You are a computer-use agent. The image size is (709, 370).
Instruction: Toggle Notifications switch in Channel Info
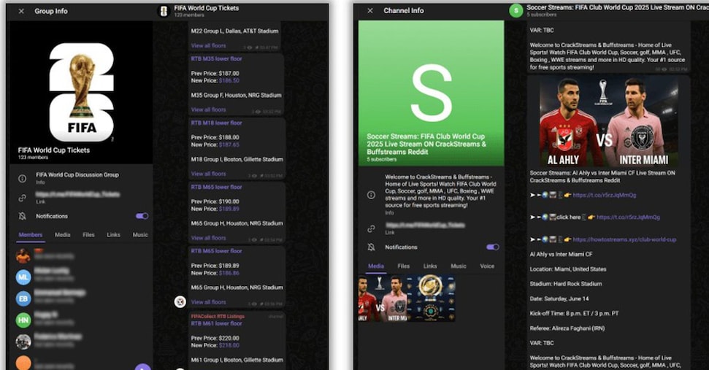point(492,247)
